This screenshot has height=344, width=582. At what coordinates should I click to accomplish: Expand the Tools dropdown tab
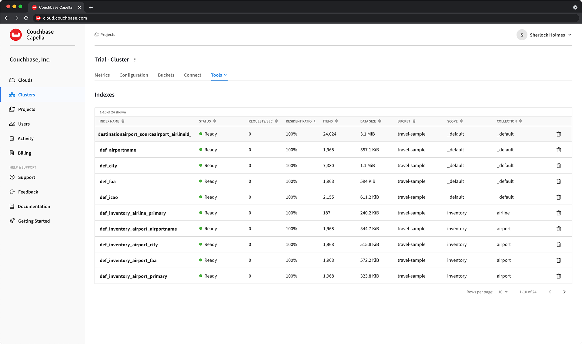point(219,75)
